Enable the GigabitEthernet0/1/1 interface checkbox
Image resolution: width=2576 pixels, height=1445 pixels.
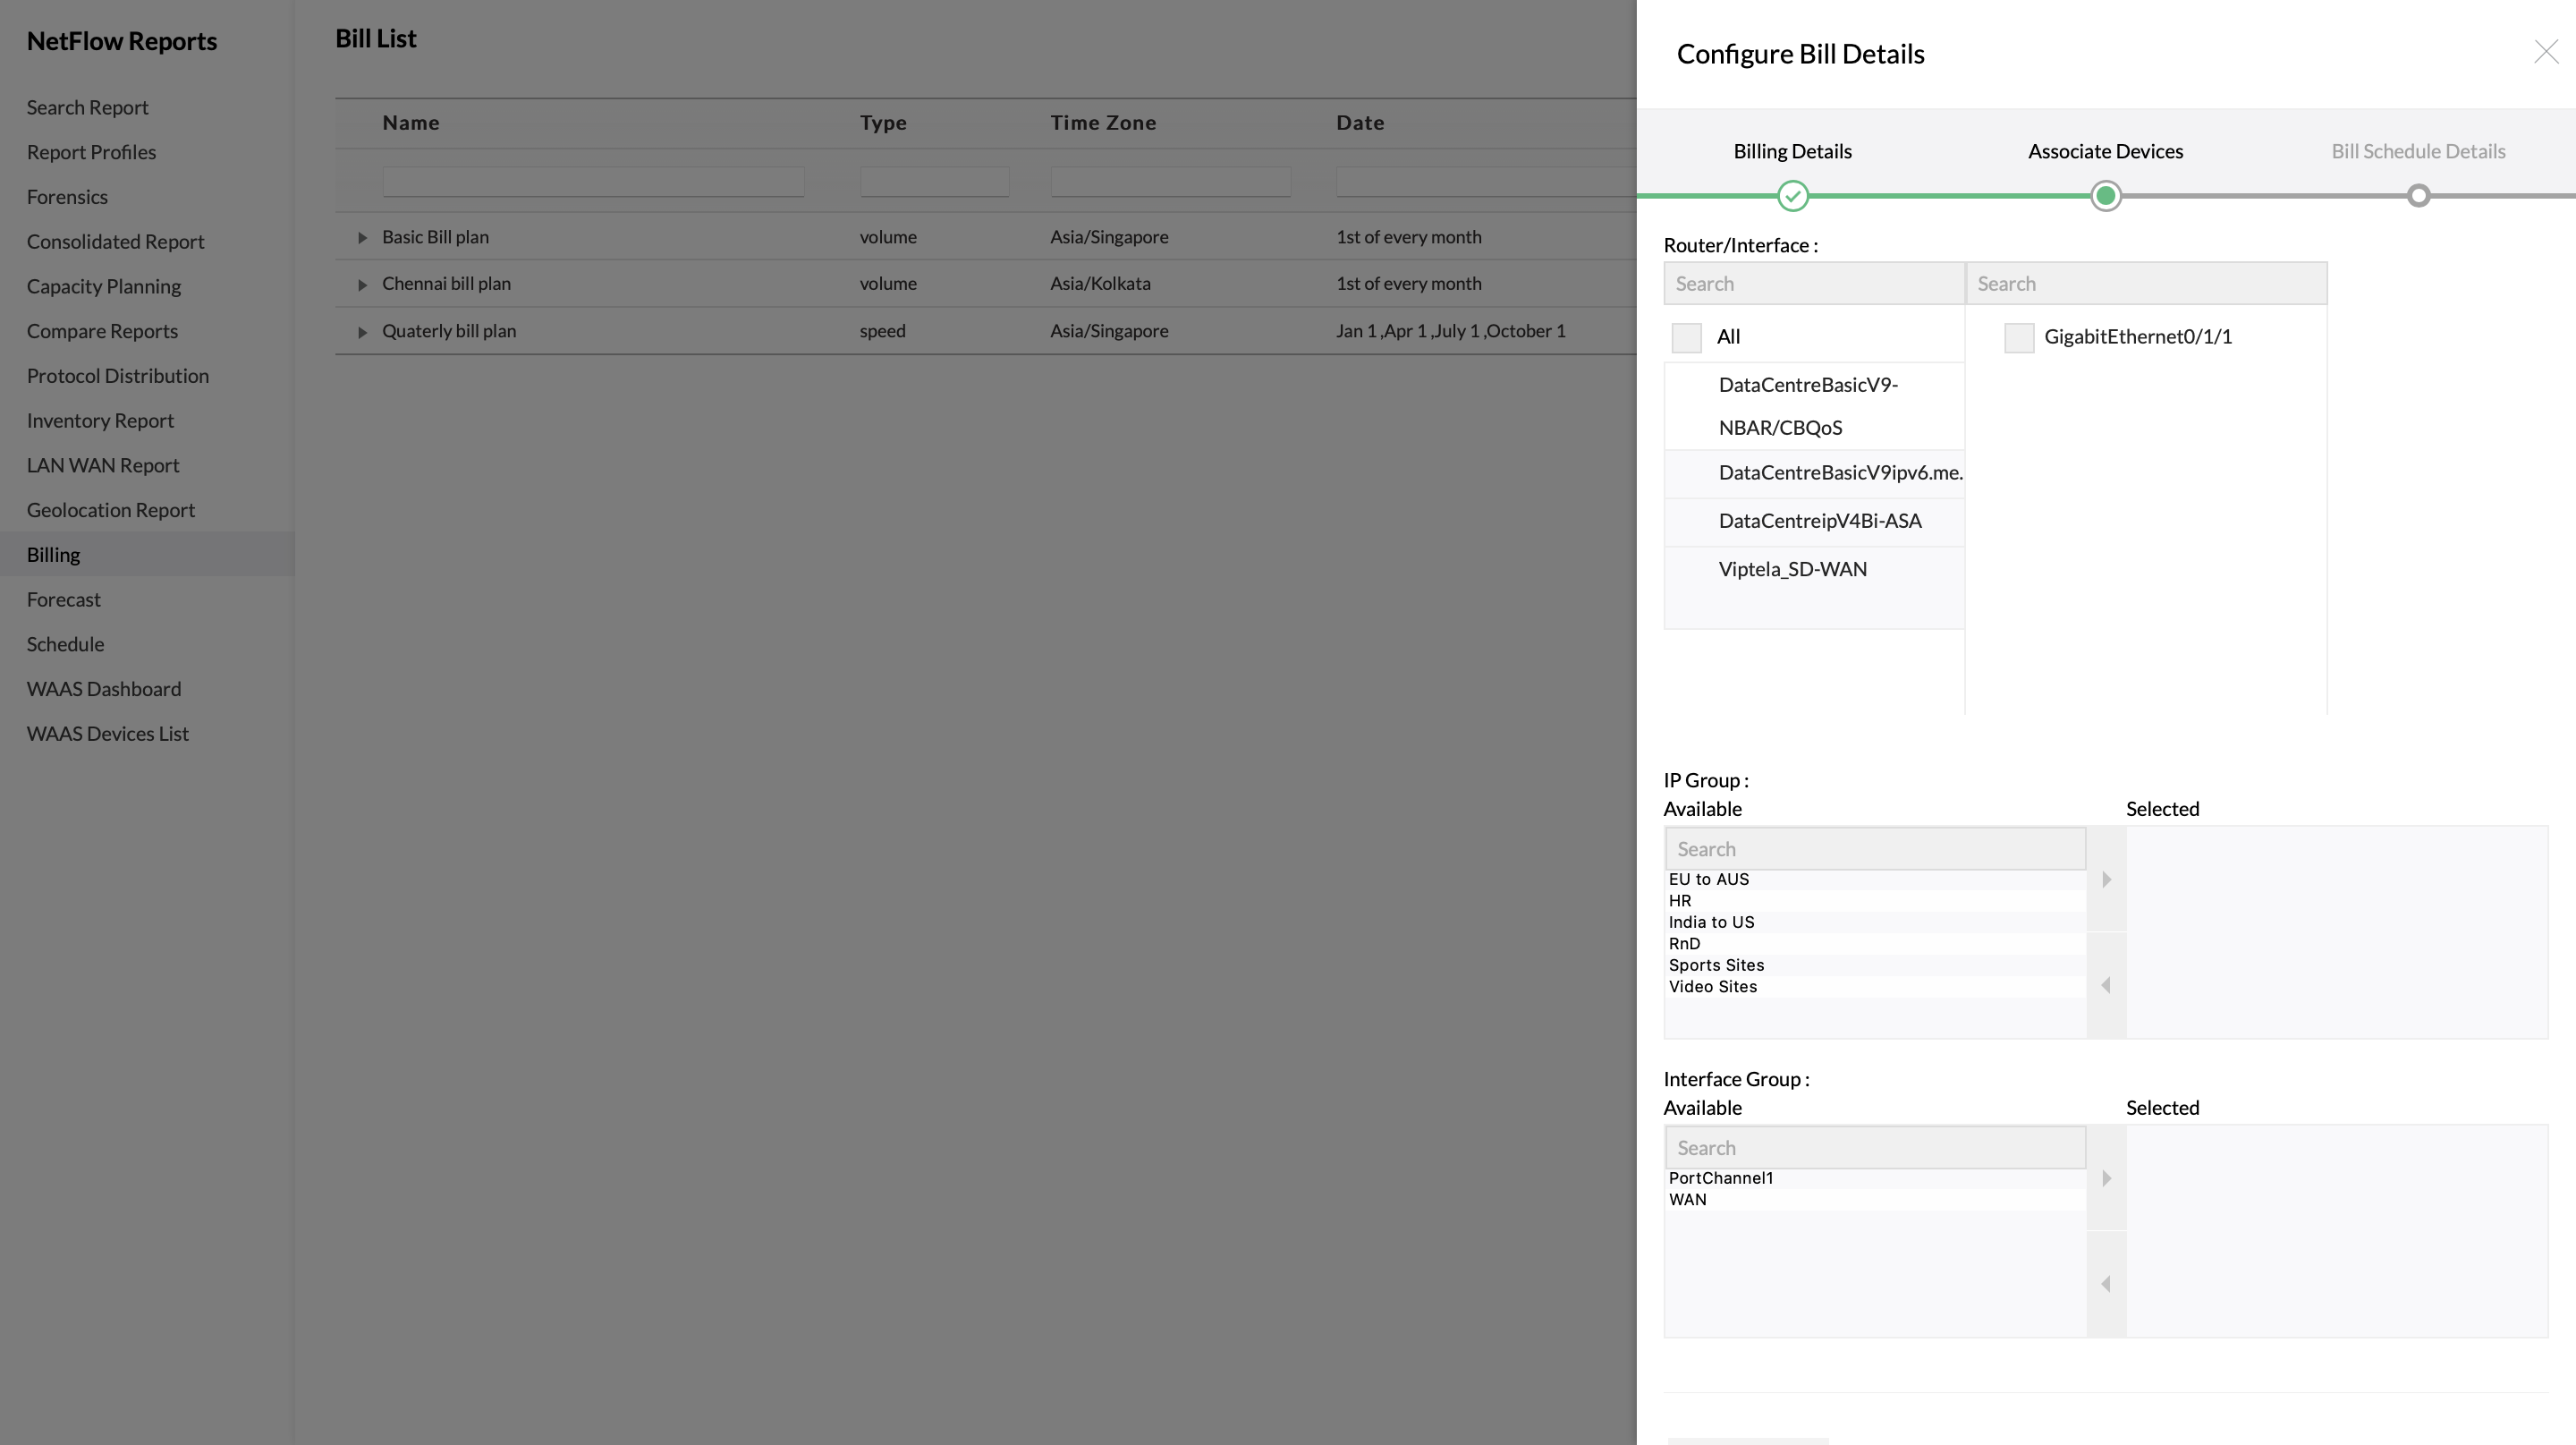coord(2015,336)
